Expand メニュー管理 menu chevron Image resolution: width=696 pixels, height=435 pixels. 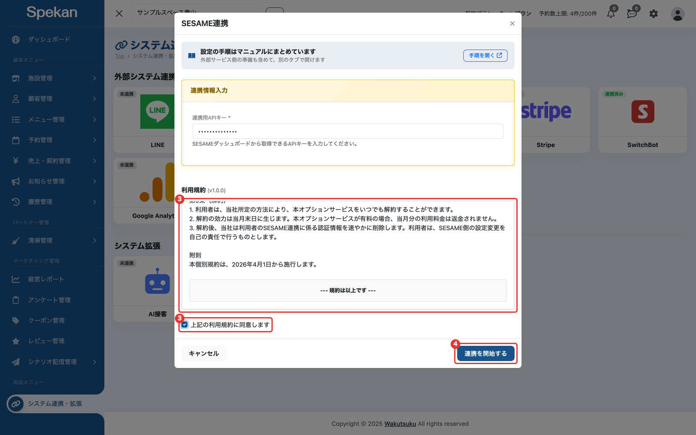(94, 120)
